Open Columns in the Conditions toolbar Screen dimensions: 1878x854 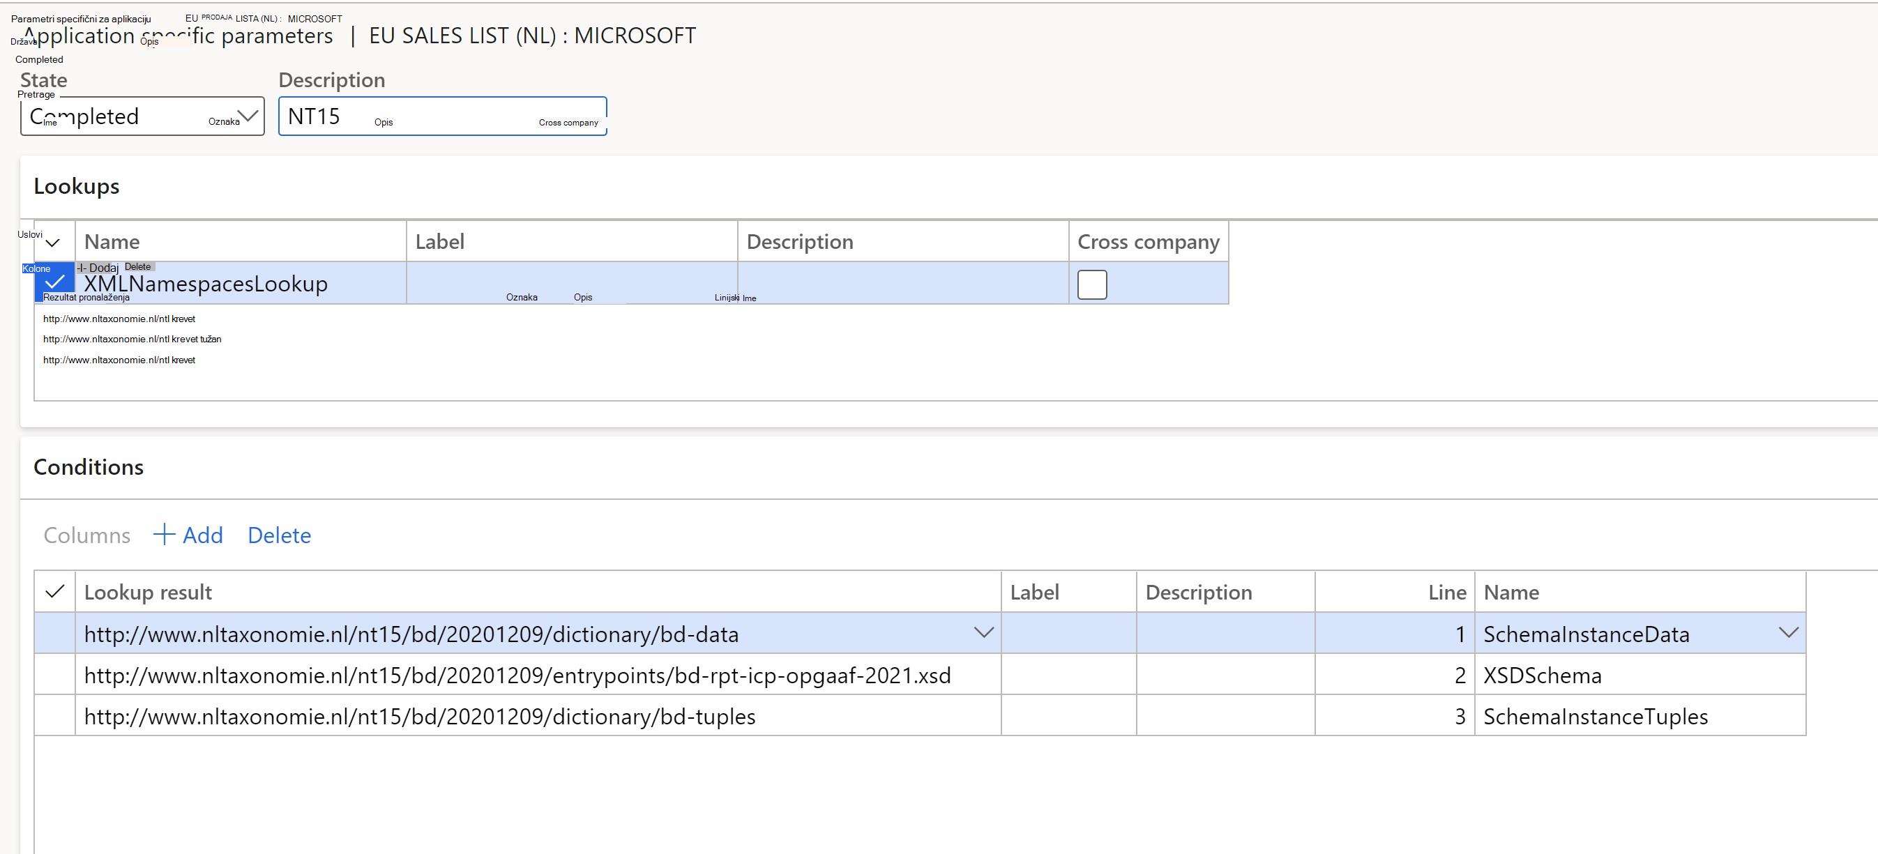coord(86,535)
